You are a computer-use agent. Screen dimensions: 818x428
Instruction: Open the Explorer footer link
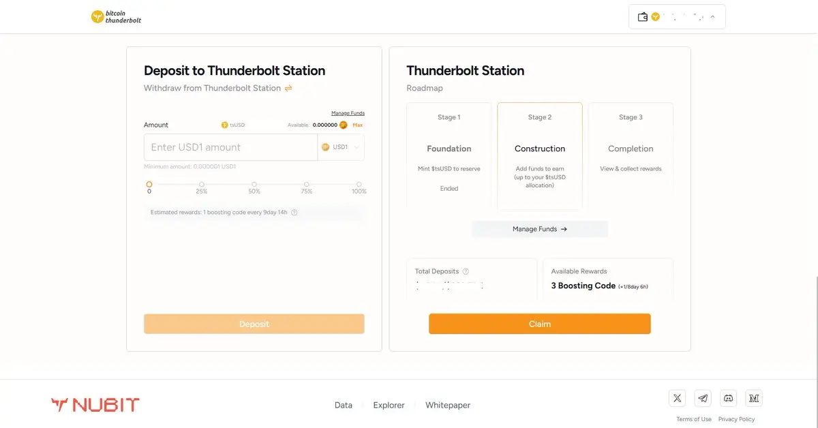click(389, 405)
